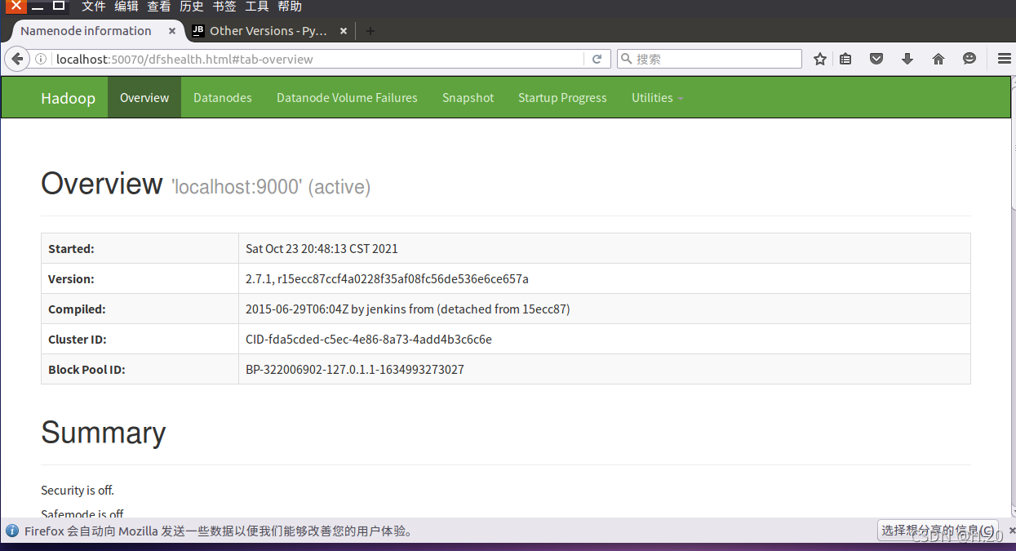This screenshot has width=1016, height=551.
Task: Open the bookmarks list icon
Action: (845, 59)
